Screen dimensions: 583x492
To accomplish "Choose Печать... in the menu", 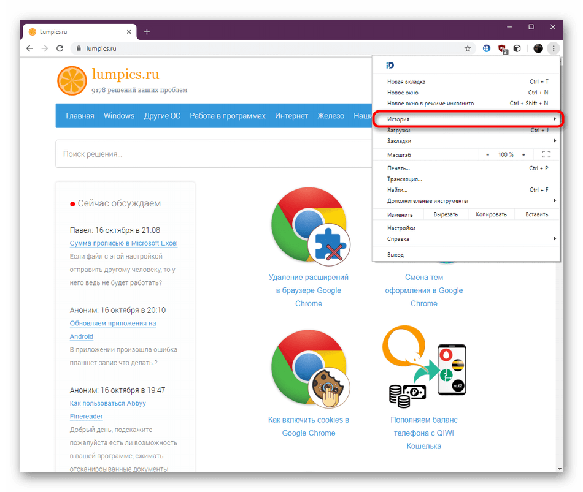I will click(466, 168).
